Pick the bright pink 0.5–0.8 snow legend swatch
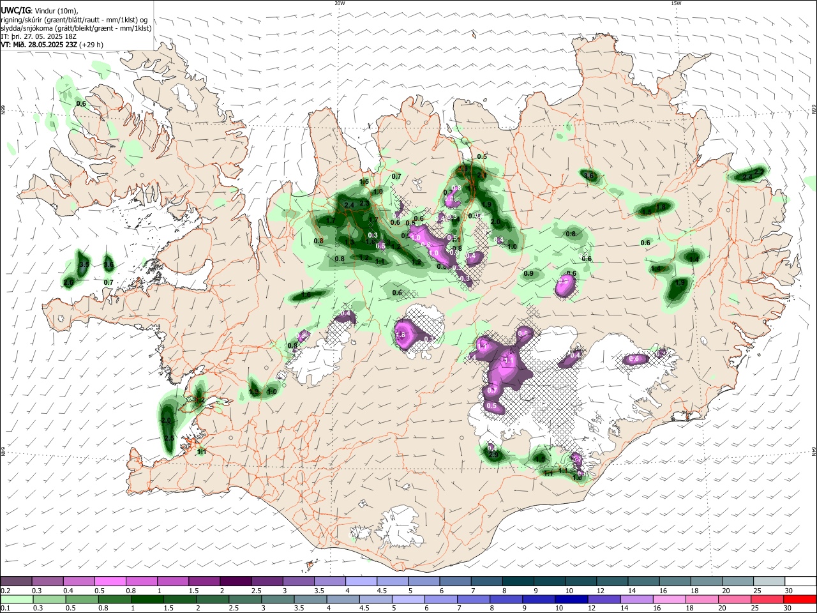 click(x=110, y=581)
